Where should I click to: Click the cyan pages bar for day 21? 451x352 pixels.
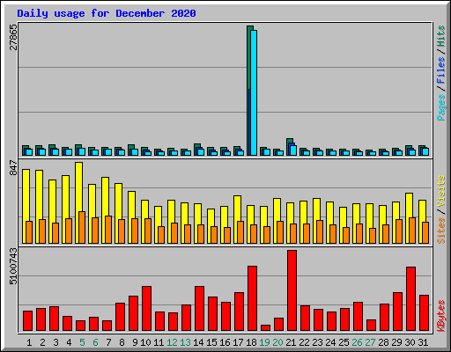tap(293, 150)
